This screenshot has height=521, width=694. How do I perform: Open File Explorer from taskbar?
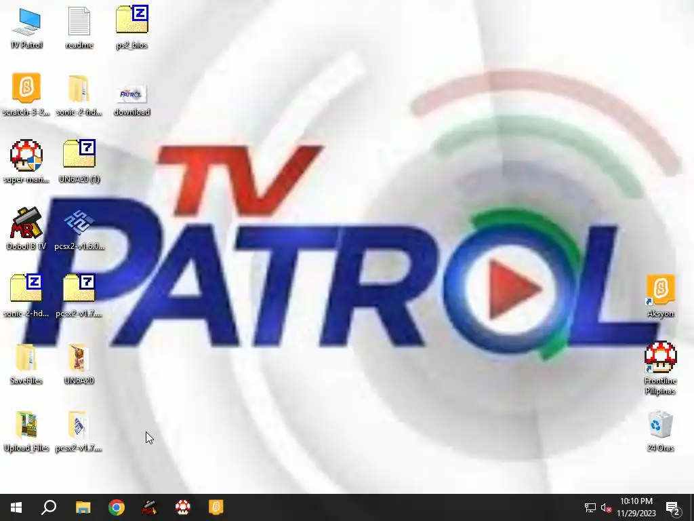(x=83, y=507)
